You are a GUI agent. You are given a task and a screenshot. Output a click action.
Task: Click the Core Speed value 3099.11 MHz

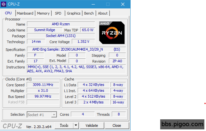point(43,85)
